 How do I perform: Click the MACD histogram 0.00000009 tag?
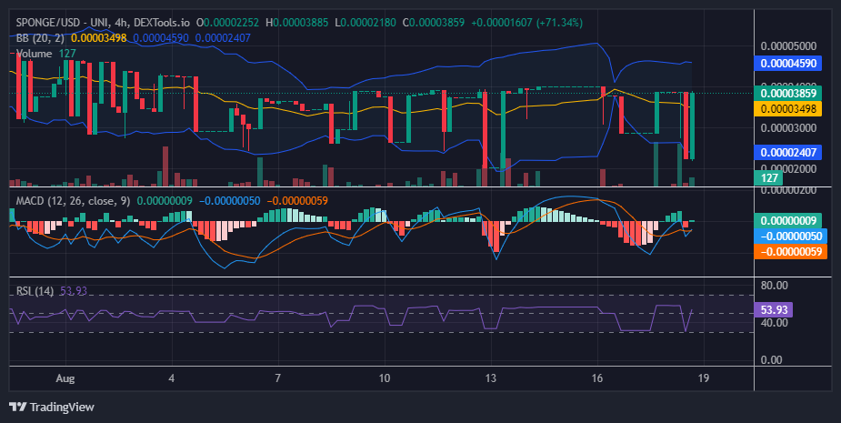coord(788,221)
